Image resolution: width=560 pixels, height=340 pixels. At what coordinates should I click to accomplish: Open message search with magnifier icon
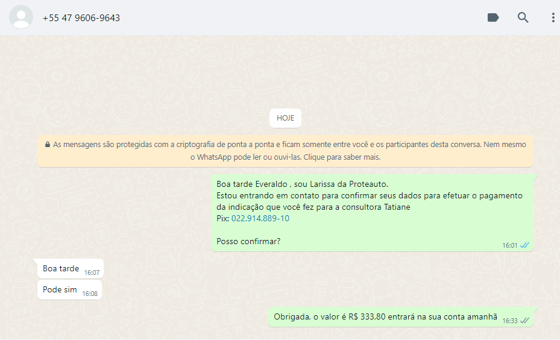(523, 17)
